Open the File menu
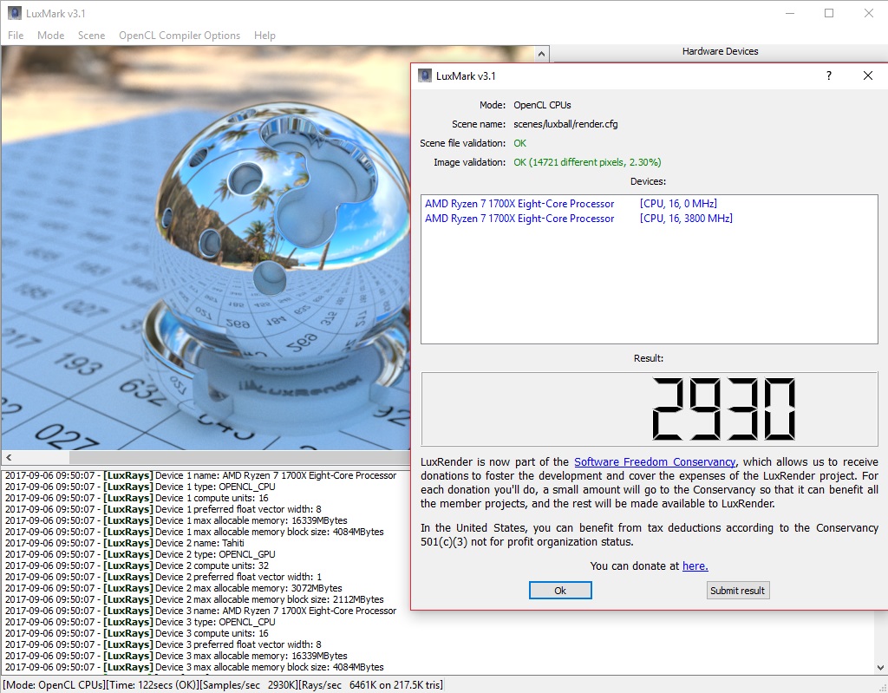Screen dimensions: 888x693 pos(16,36)
